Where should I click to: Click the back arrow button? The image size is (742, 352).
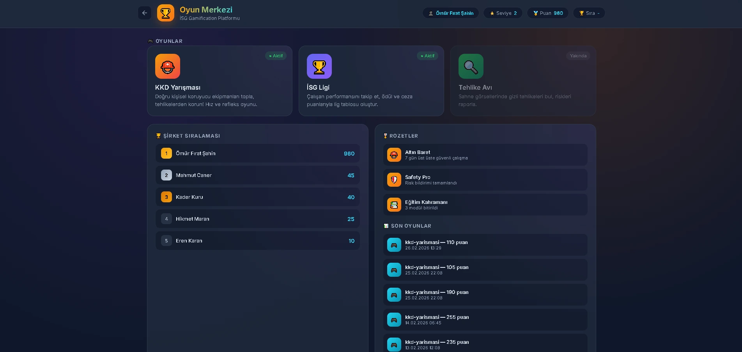pyautogui.click(x=145, y=13)
